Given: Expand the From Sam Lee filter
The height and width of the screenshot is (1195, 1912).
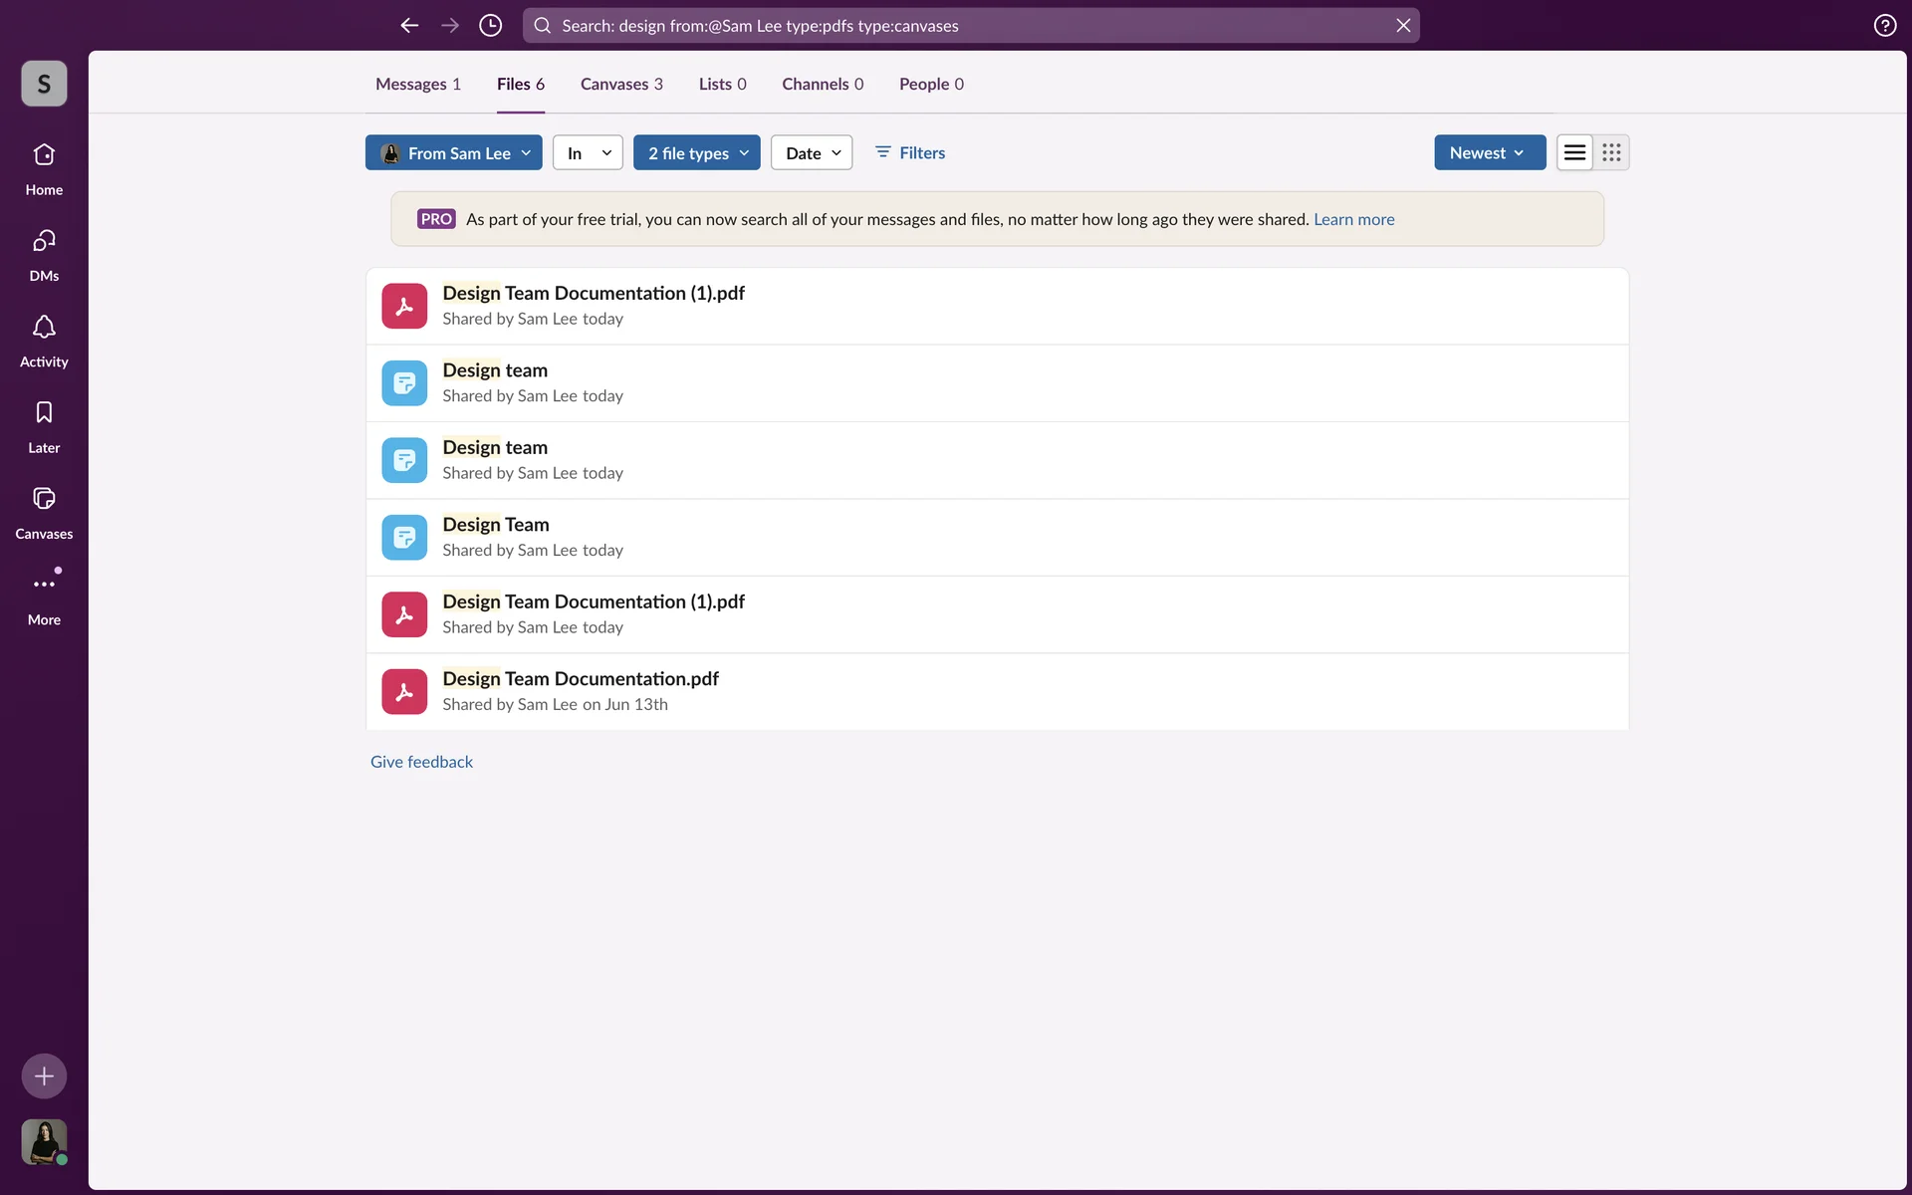Looking at the screenshot, I should click(454, 152).
